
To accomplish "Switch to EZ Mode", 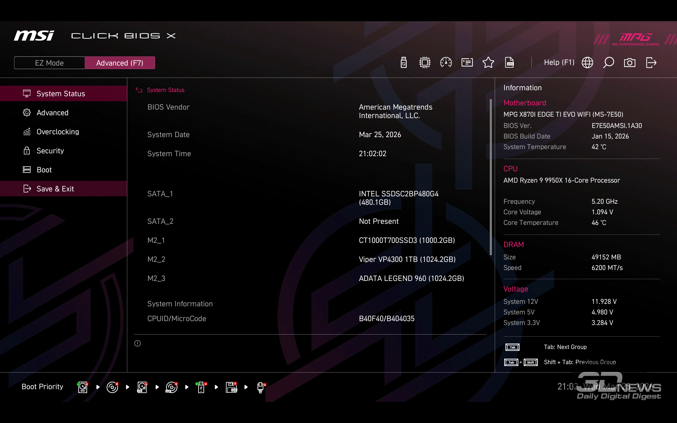I will point(49,63).
